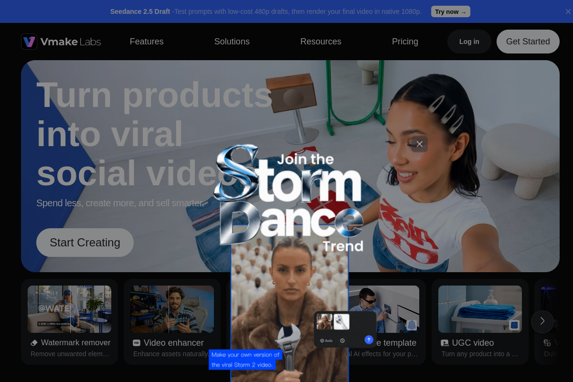The width and height of the screenshot is (573, 382).
Task: Show next feature cards with arrow
Action: pos(542,321)
